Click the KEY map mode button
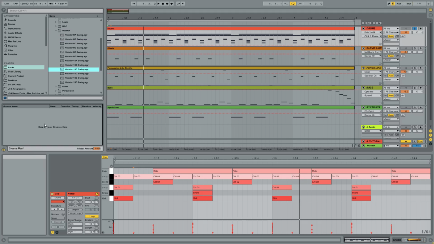434x244 pixels. click(x=399, y=3)
